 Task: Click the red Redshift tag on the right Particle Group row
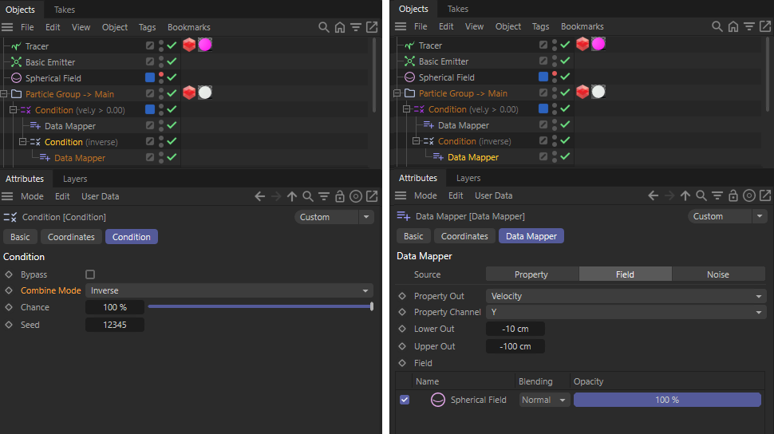click(582, 92)
